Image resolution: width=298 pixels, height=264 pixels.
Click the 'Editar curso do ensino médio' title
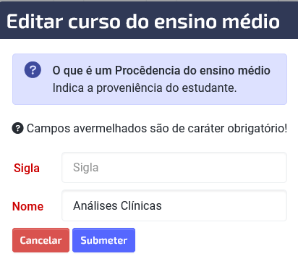(143, 22)
